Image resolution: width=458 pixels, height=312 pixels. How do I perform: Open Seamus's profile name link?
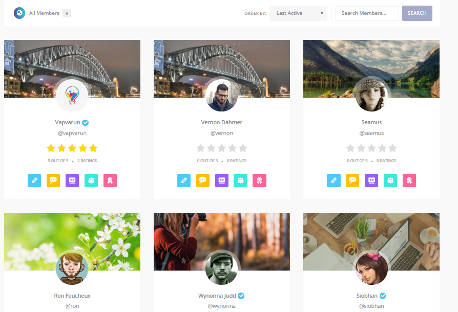(371, 122)
